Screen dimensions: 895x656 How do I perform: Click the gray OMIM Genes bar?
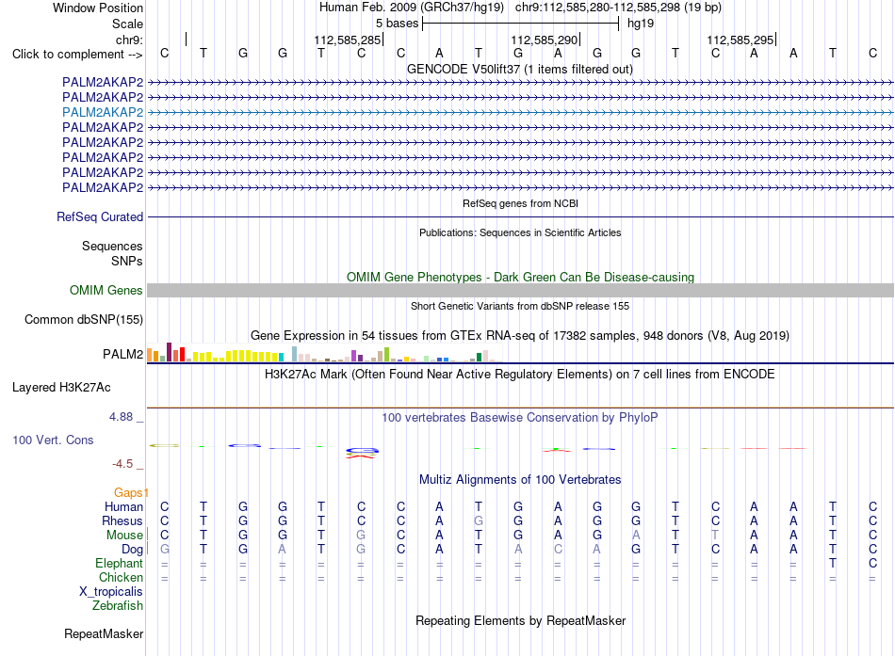click(520, 290)
